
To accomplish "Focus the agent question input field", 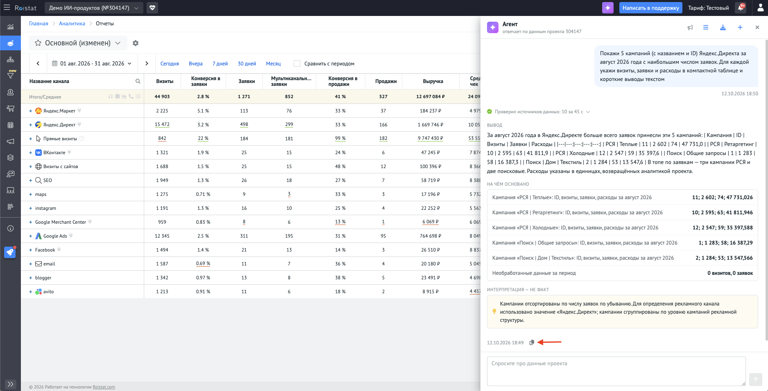I will (616, 371).
